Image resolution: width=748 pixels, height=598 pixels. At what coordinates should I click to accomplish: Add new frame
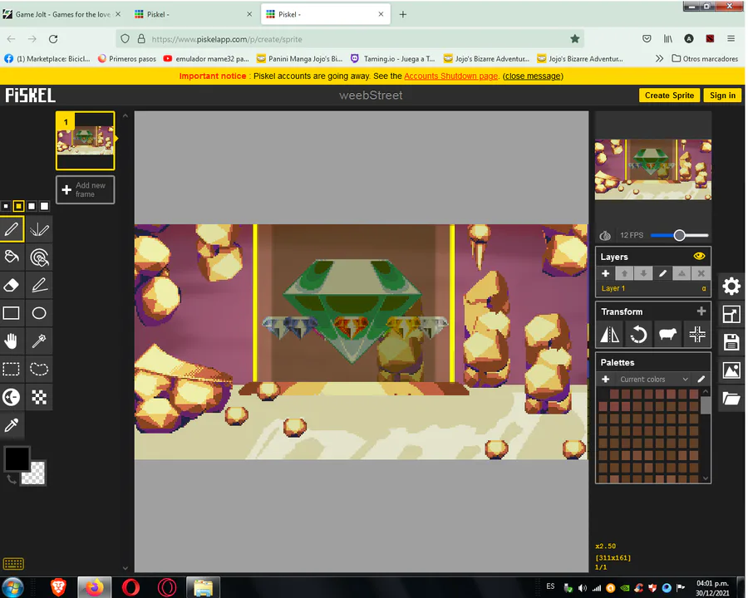pos(86,190)
